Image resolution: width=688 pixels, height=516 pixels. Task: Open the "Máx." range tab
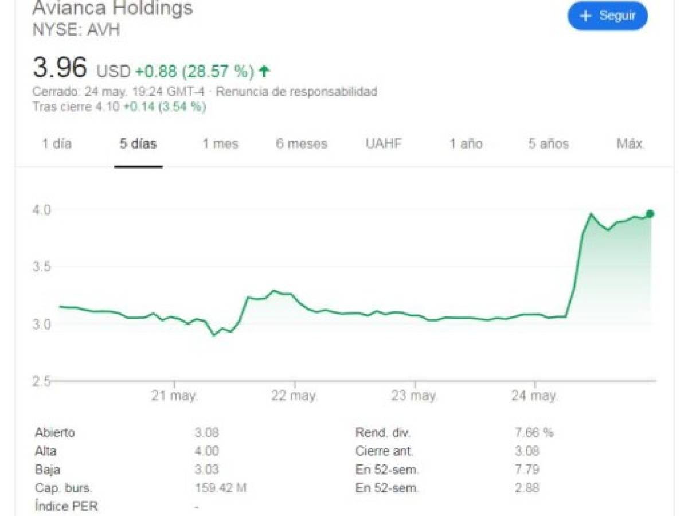point(631,144)
